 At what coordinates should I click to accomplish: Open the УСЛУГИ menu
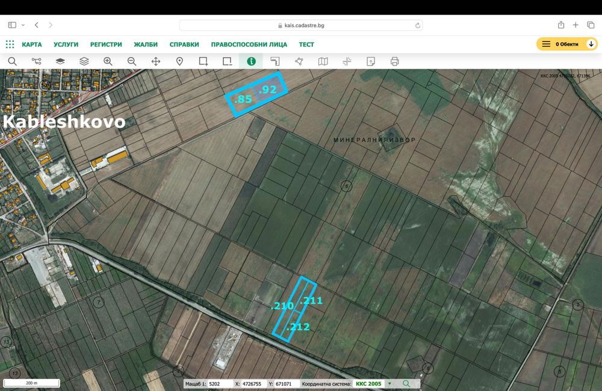pos(66,45)
